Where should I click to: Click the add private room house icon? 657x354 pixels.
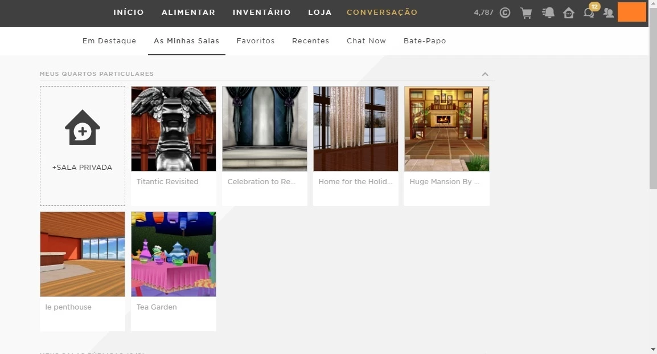[x=83, y=128]
